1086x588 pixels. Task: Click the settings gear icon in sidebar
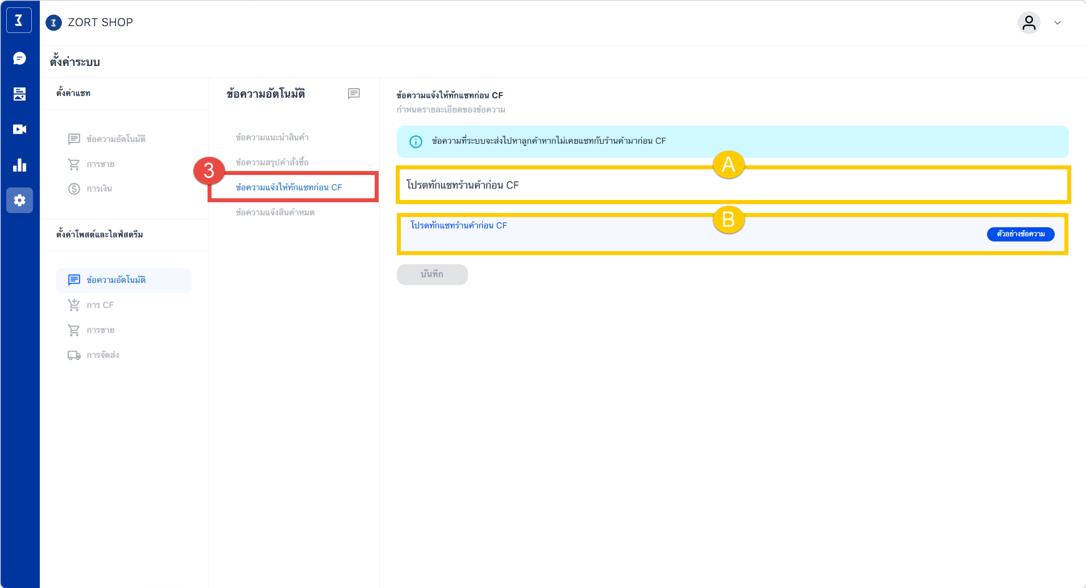19,201
